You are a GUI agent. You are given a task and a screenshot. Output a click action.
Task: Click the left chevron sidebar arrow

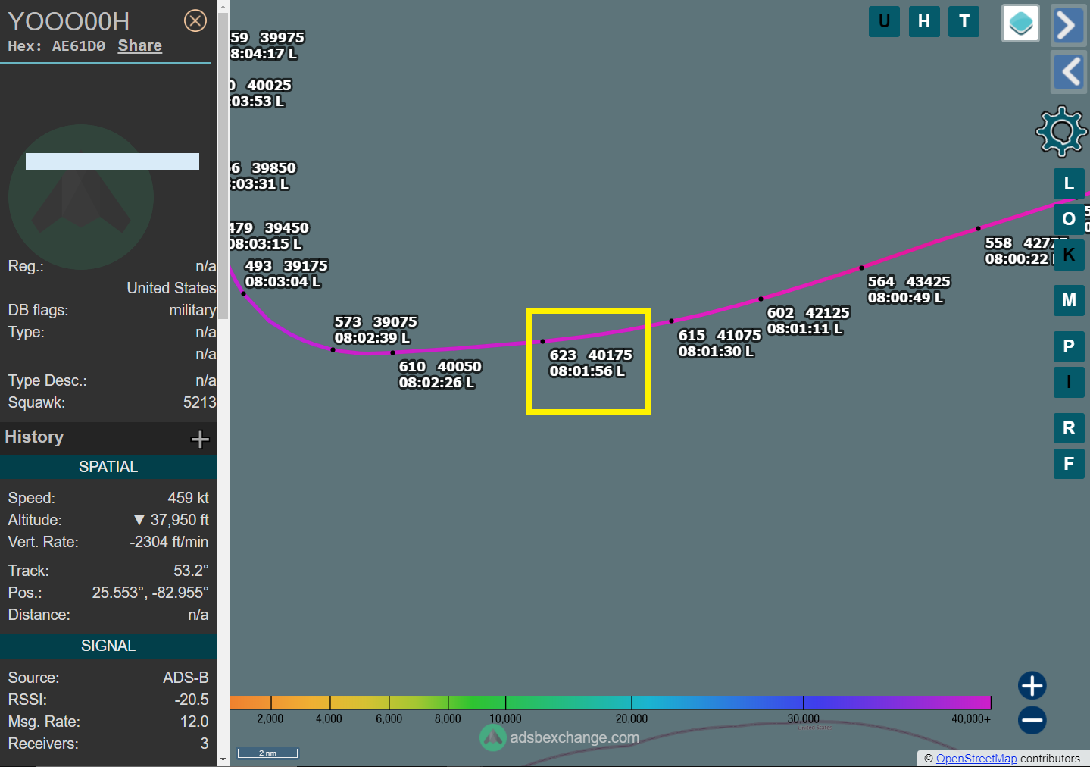click(x=1070, y=72)
